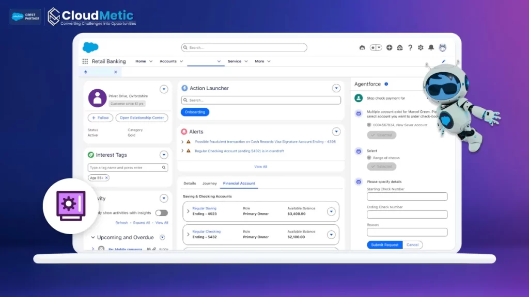
Task: Click the global Add (plus) icon
Action: (x=389, y=47)
